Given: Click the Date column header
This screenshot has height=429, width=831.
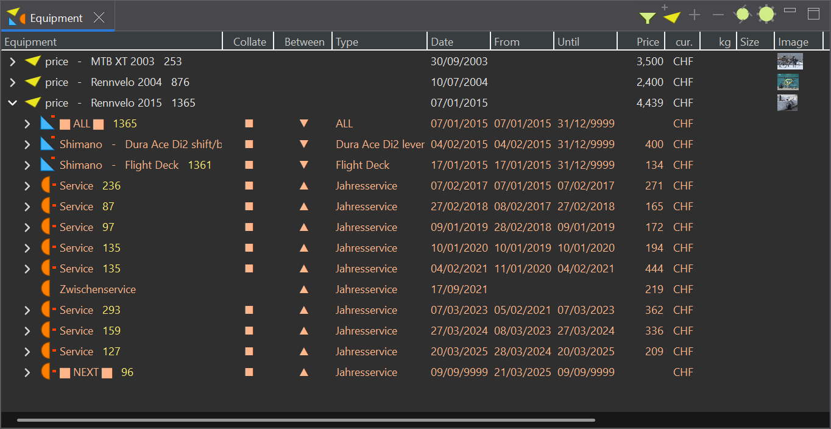Looking at the screenshot, I should point(442,42).
